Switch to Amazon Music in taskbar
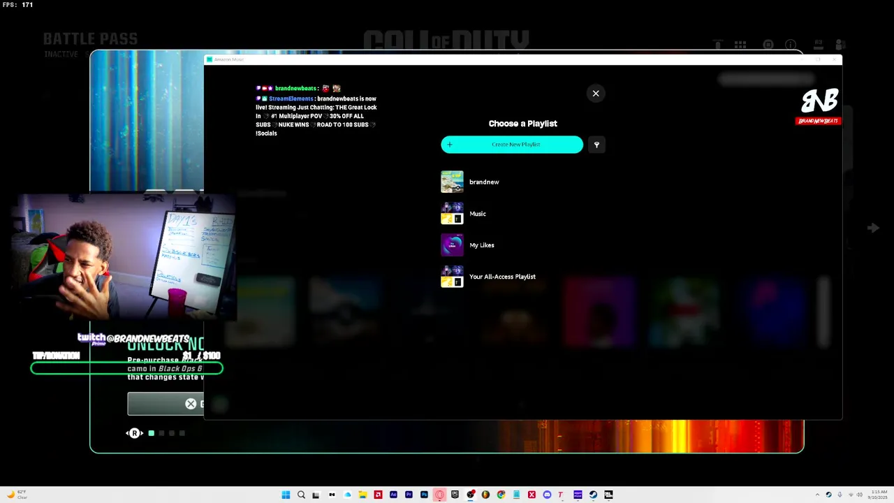894x503 pixels. (578, 495)
